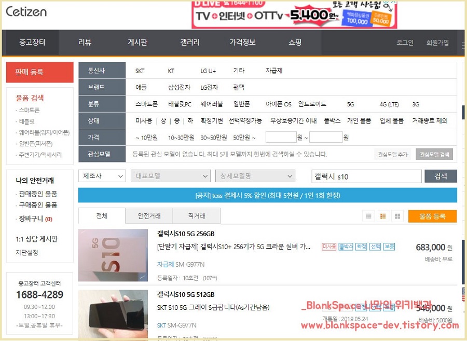Open the pink S10 5G box thumbnail
Viewport: 467px width, 341px height.
point(113,255)
